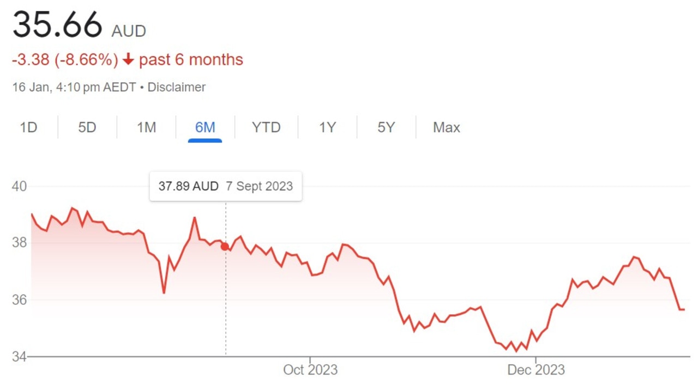This screenshot has height=392, width=698.
Task: Switch to the 5D range tab
Action: pos(87,127)
